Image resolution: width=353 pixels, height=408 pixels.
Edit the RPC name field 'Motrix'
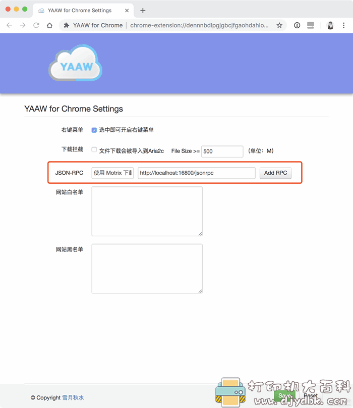click(x=112, y=173)
